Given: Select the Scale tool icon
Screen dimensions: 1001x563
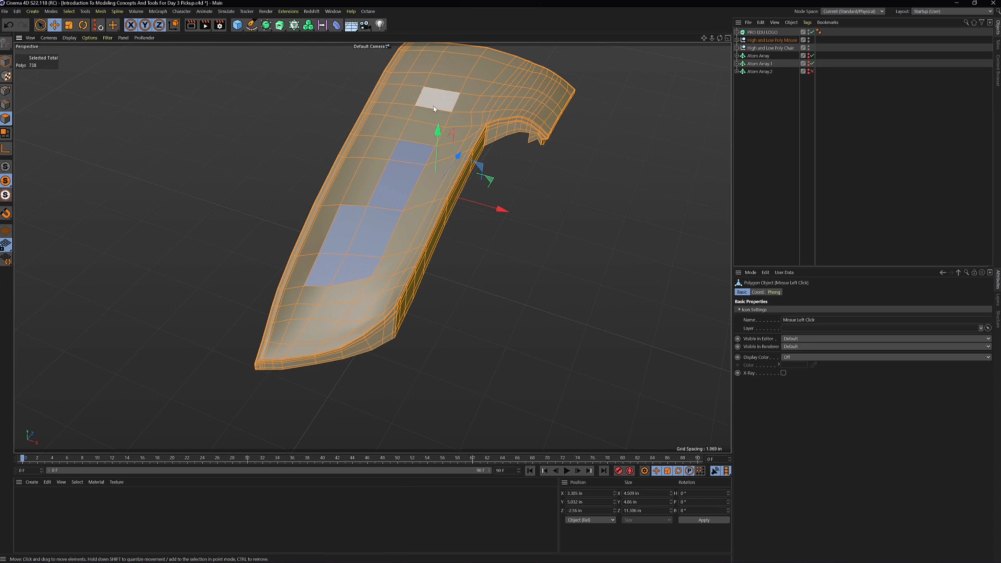Looking at the screenshot, I should [69, 25].
